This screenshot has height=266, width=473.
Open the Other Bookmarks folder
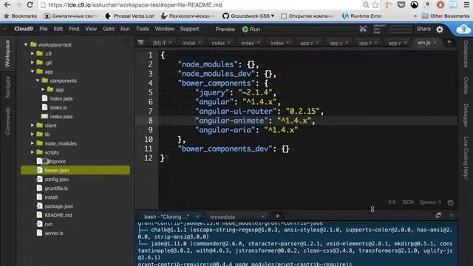click(x=445, y=16)
